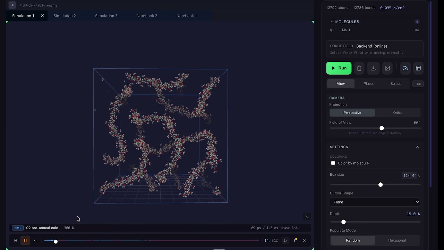444x250 pixels.
Task: Click the cloud upload icon
Action: pos(405,68)
